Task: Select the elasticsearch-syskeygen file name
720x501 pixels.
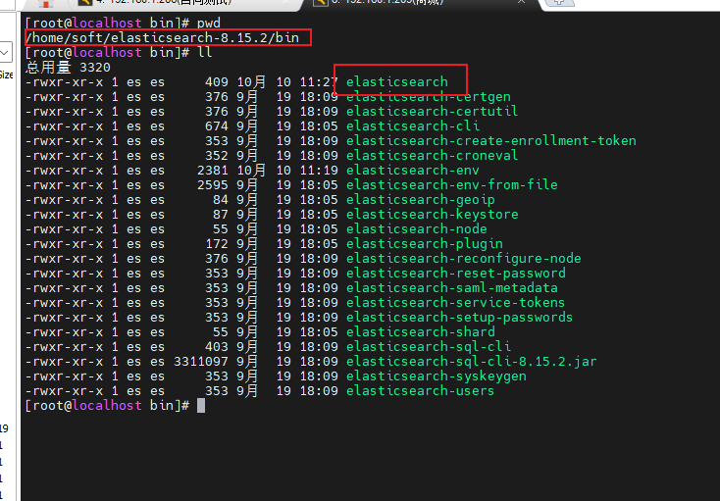Action: [437, 376]
